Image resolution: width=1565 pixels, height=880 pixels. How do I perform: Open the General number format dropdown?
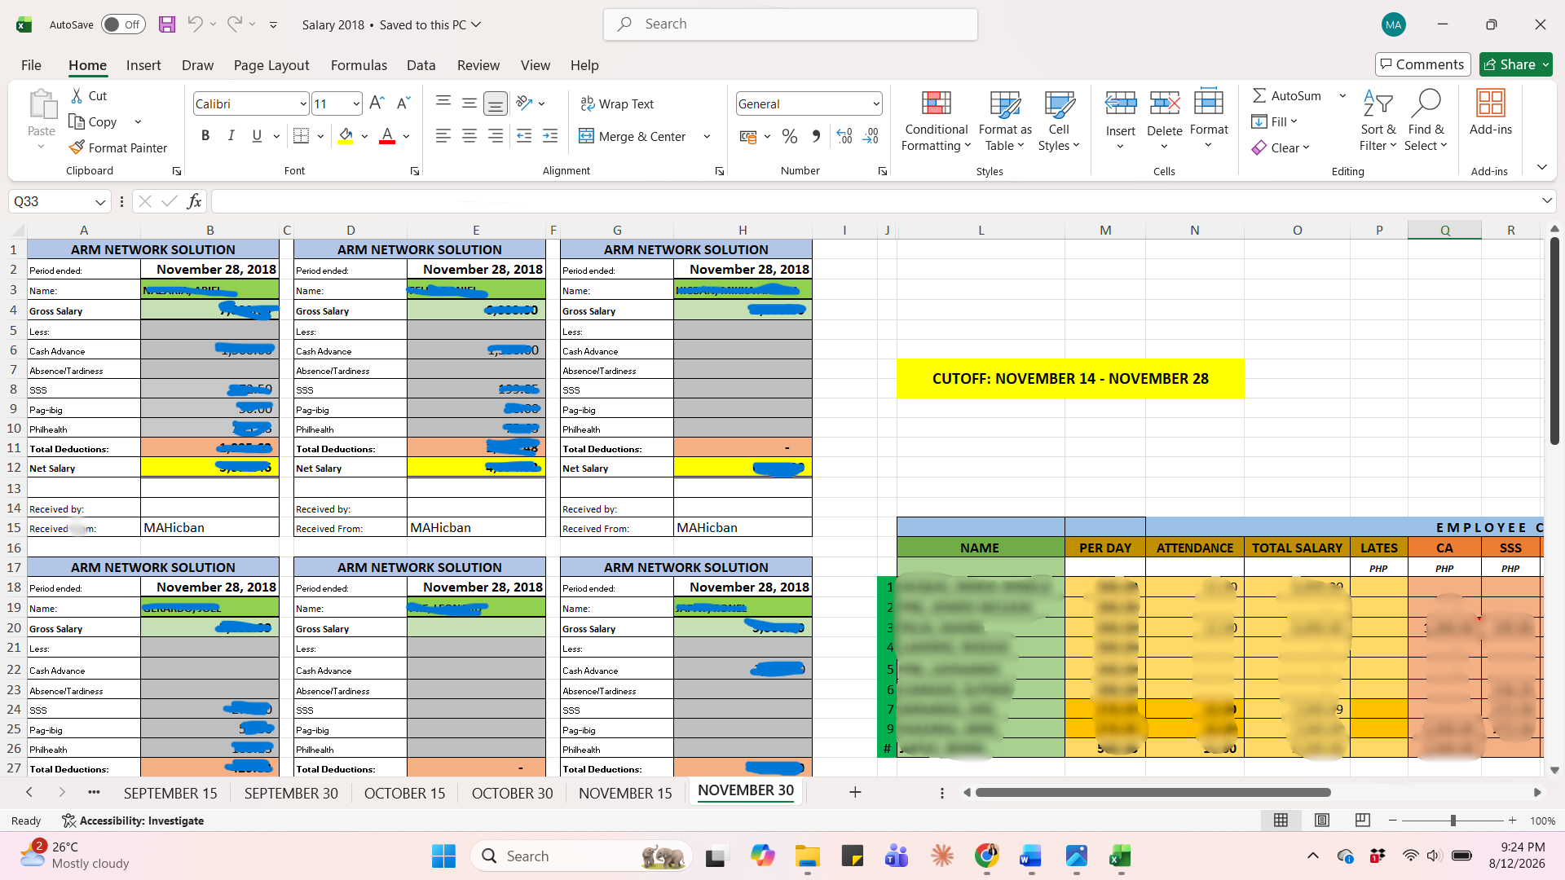coord(876,103)
